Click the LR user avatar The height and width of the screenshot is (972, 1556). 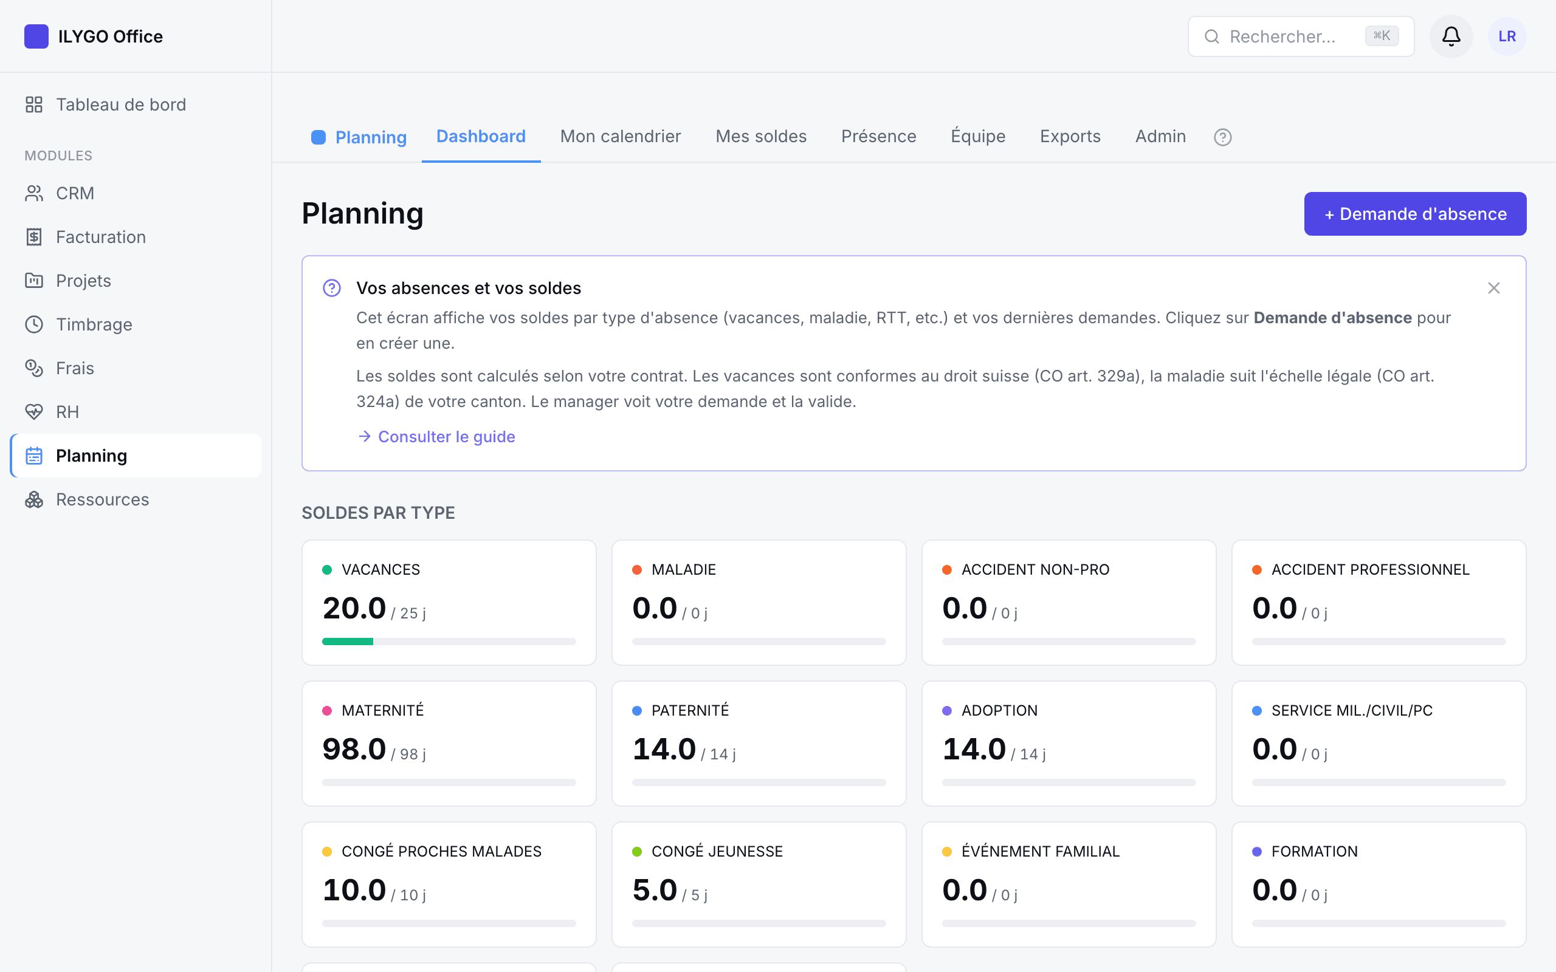tap(1507, 36)
